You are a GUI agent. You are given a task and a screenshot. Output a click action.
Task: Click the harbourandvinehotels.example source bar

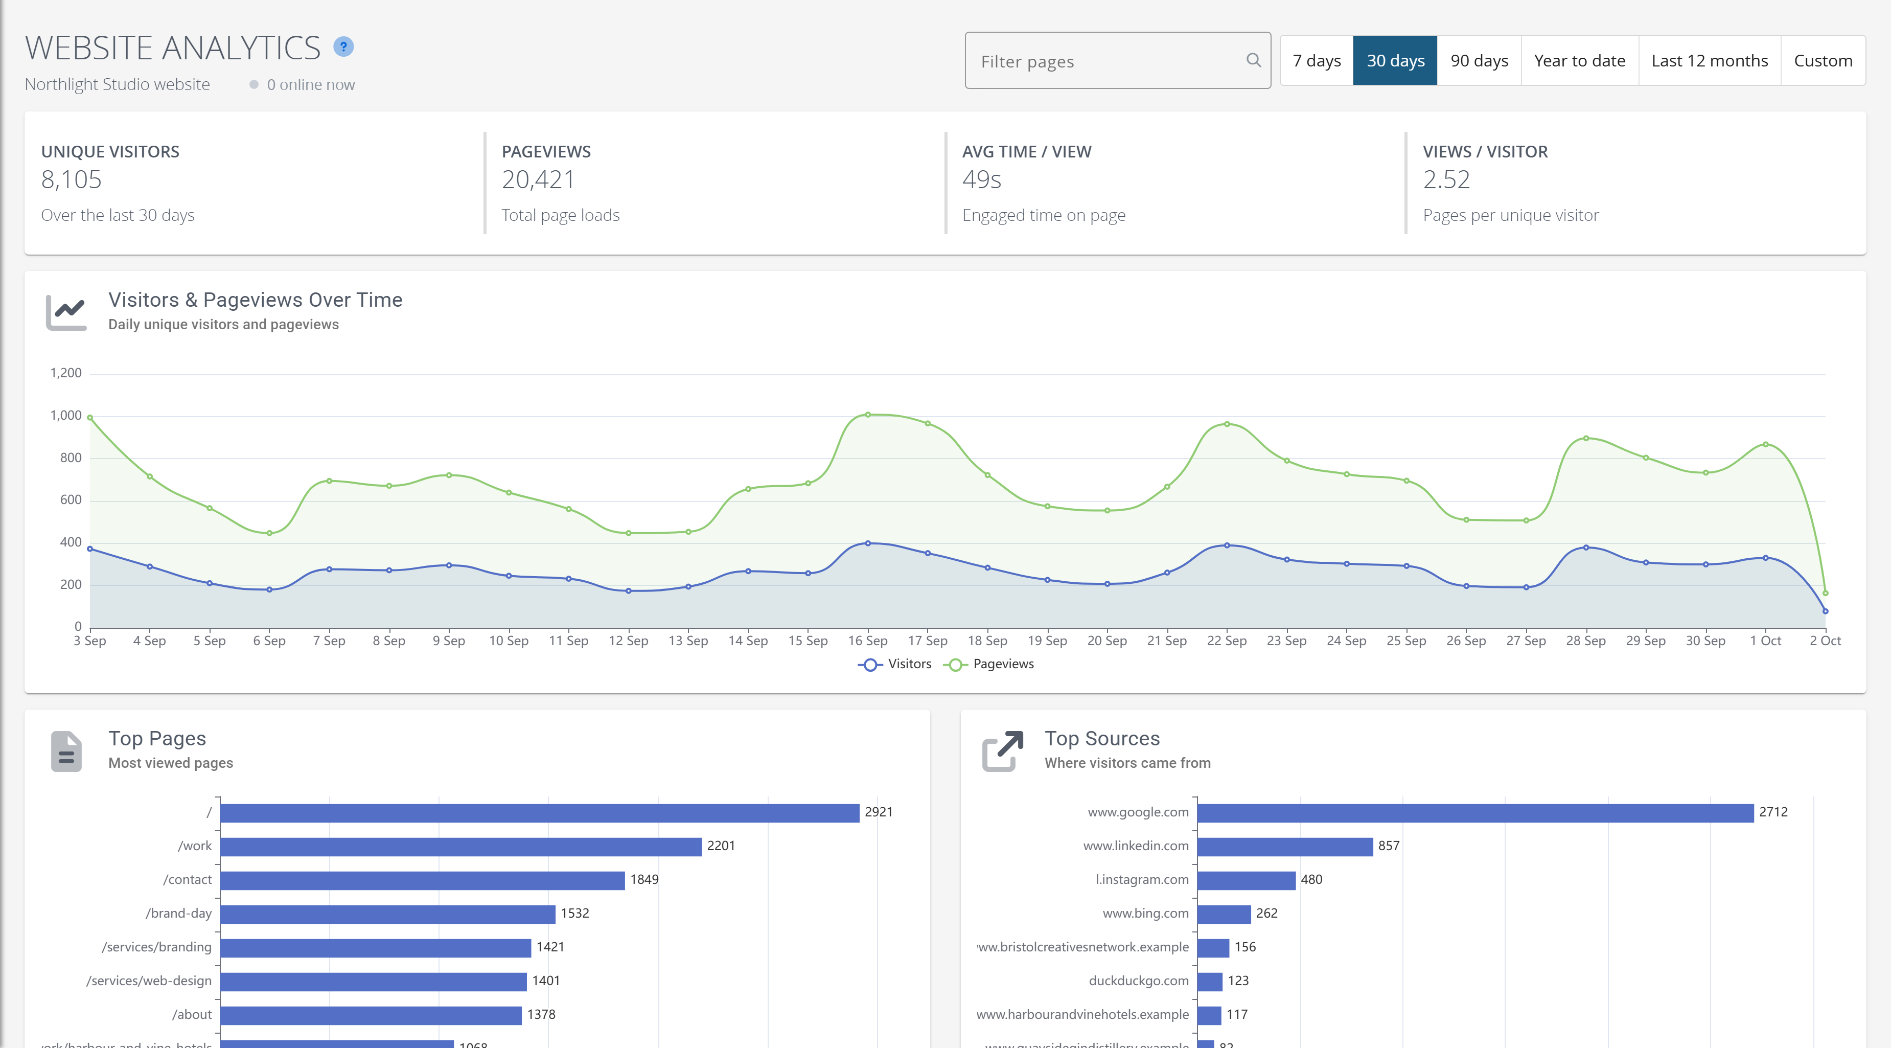pyautogui.click(x=1209, y=1015)
